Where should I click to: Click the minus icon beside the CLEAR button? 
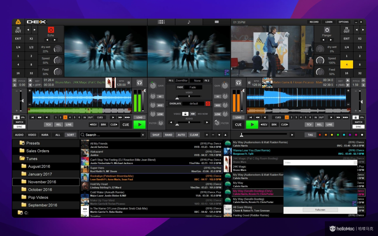(x=213, y=135)
